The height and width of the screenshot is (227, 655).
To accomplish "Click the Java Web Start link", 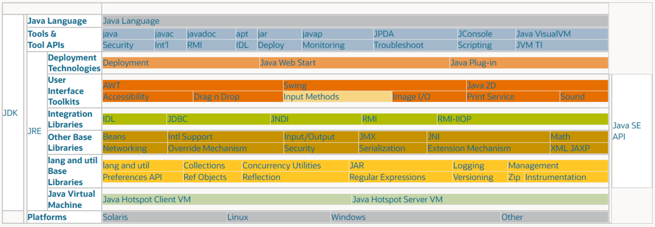I will [288, 63].
